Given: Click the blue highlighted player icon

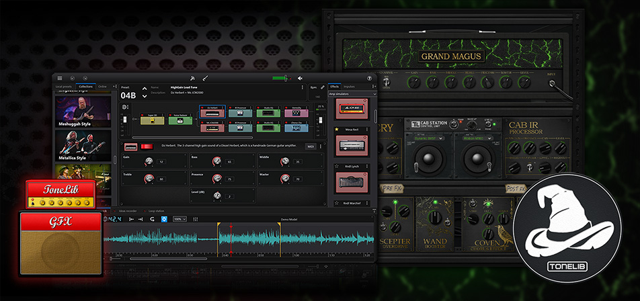Looking at the screenshot, I should [x=164, y=219].
